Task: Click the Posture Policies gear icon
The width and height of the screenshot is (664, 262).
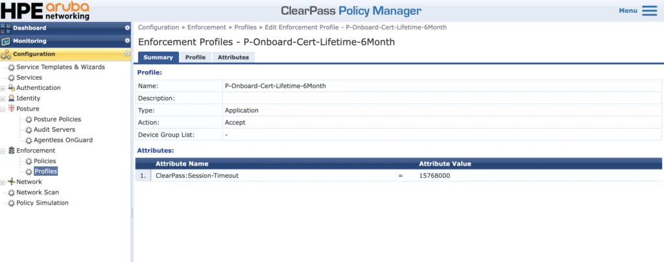Action: pos(29,120)
